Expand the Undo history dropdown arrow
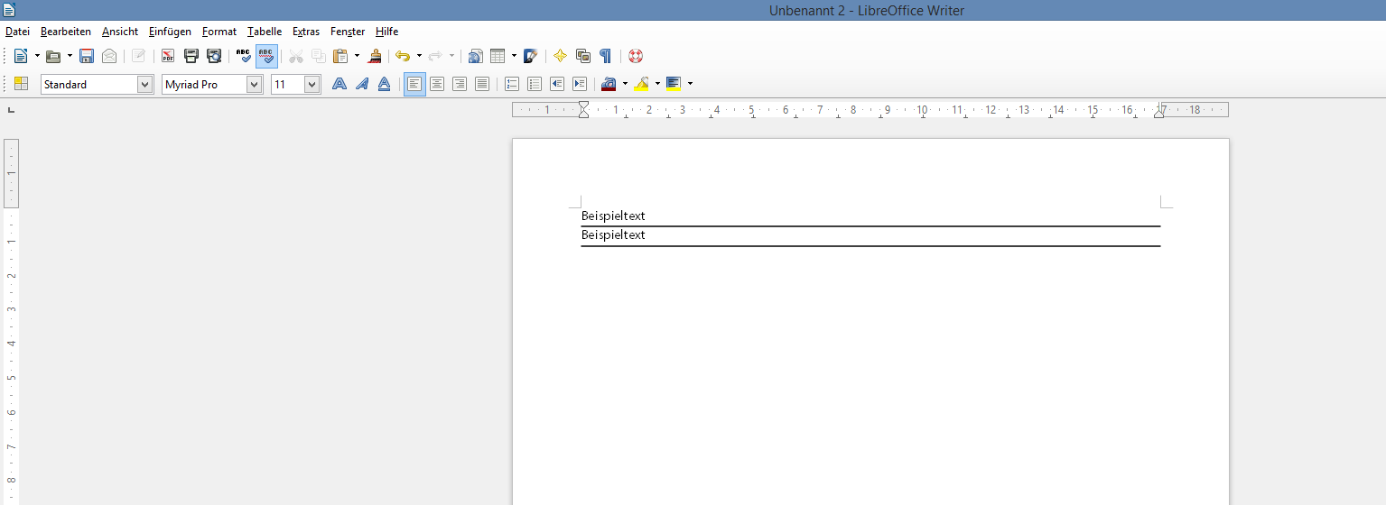 [419, 56]
